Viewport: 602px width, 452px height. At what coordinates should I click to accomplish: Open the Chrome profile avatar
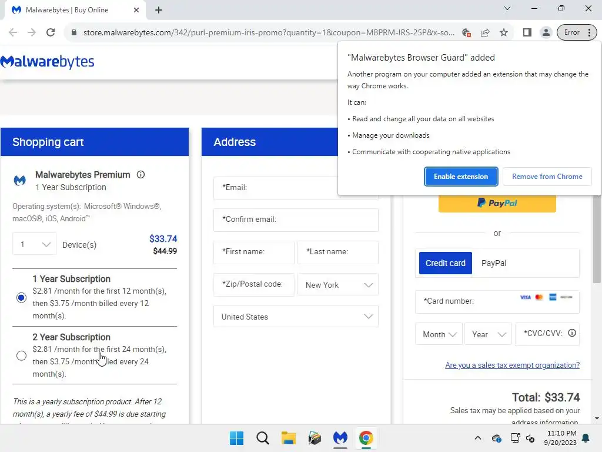tap(546, 32)
